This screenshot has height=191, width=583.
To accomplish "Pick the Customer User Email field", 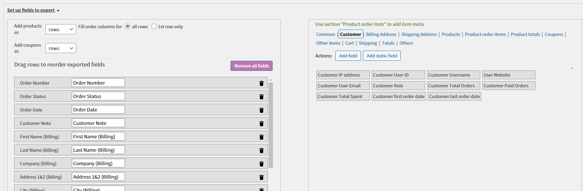I will tap(343, 86).
